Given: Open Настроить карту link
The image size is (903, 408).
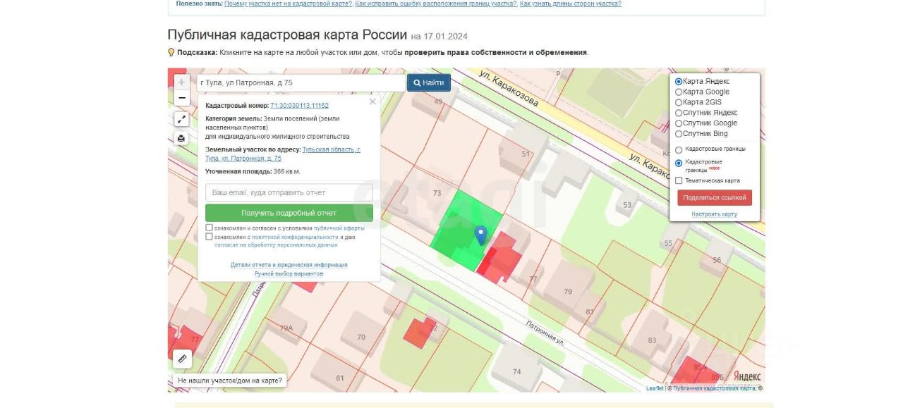Looking at the screenshot, I should (x=715, y=214).
